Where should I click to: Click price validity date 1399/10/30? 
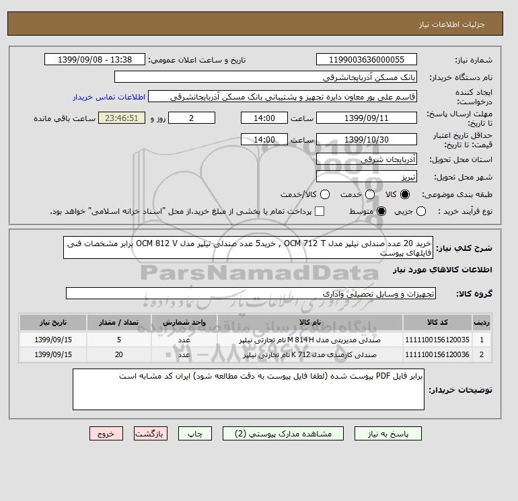click(367, 139)
